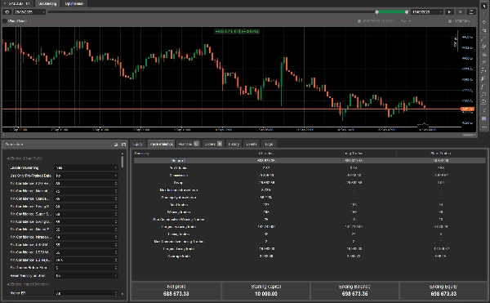Screen dimensions: 490x303
Task: Open the three-dots more tools menu
Action: (483, 127)
